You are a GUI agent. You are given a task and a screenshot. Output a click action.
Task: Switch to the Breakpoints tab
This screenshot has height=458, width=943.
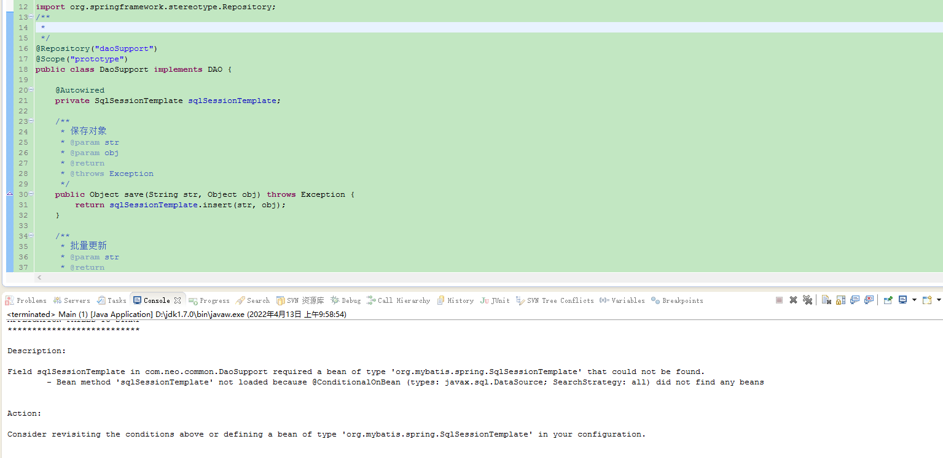[x=677, y=300]
